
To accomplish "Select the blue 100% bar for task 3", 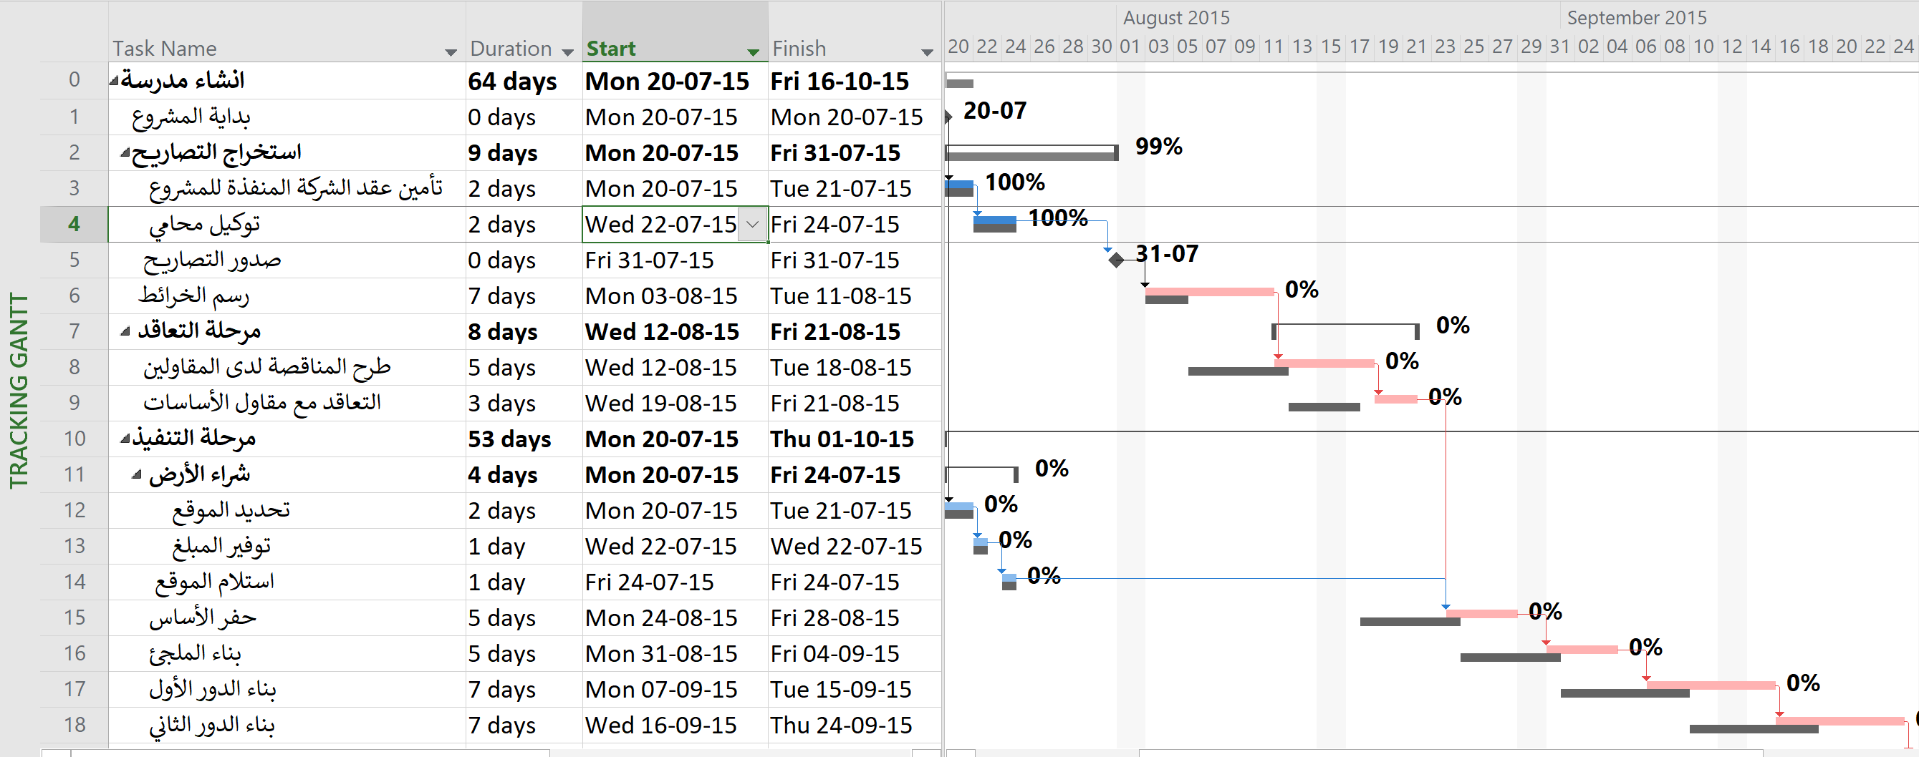I will click(x=958, y=184).
